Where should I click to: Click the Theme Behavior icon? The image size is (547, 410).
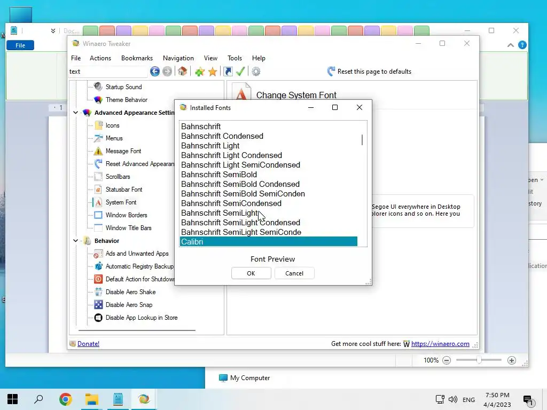(98, 100)
